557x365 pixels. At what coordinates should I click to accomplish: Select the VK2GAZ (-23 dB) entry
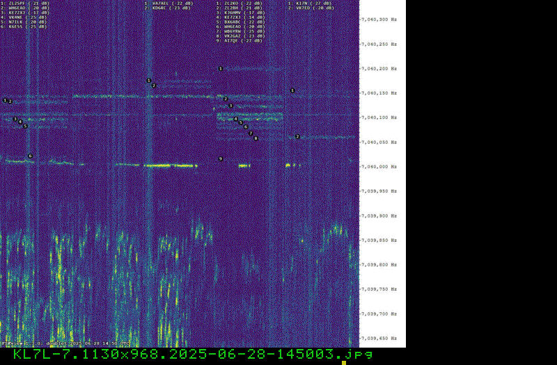pos(240,36)
